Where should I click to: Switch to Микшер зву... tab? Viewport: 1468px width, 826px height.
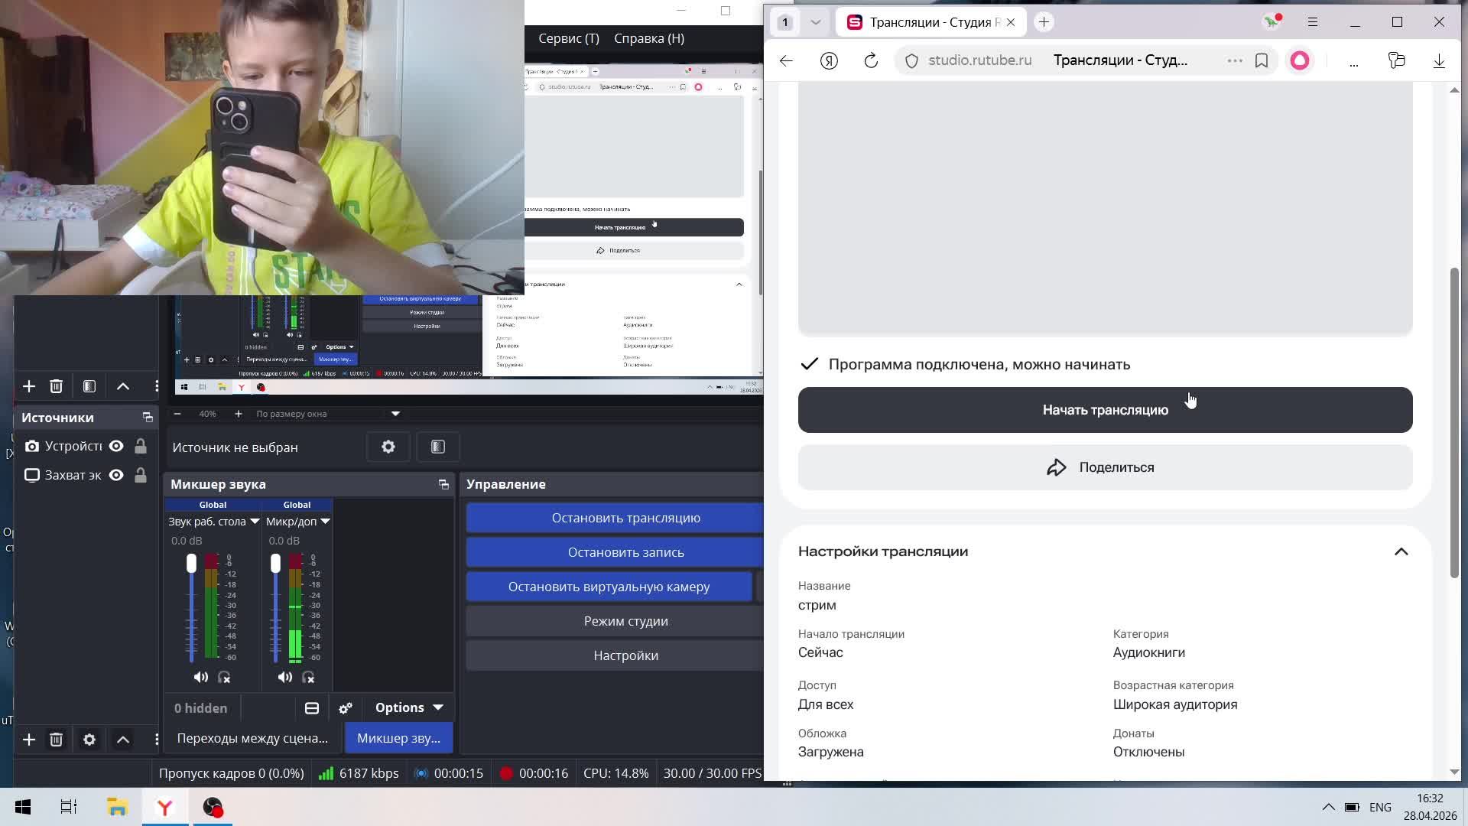pyautogui.click(x=398, y=738)
